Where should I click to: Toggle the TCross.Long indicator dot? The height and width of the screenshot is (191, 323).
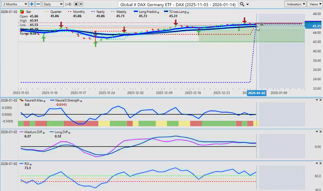click(188, 12)
